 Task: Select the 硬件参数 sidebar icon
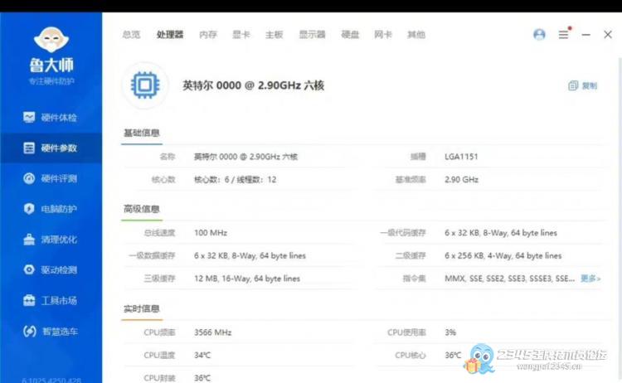29,148
